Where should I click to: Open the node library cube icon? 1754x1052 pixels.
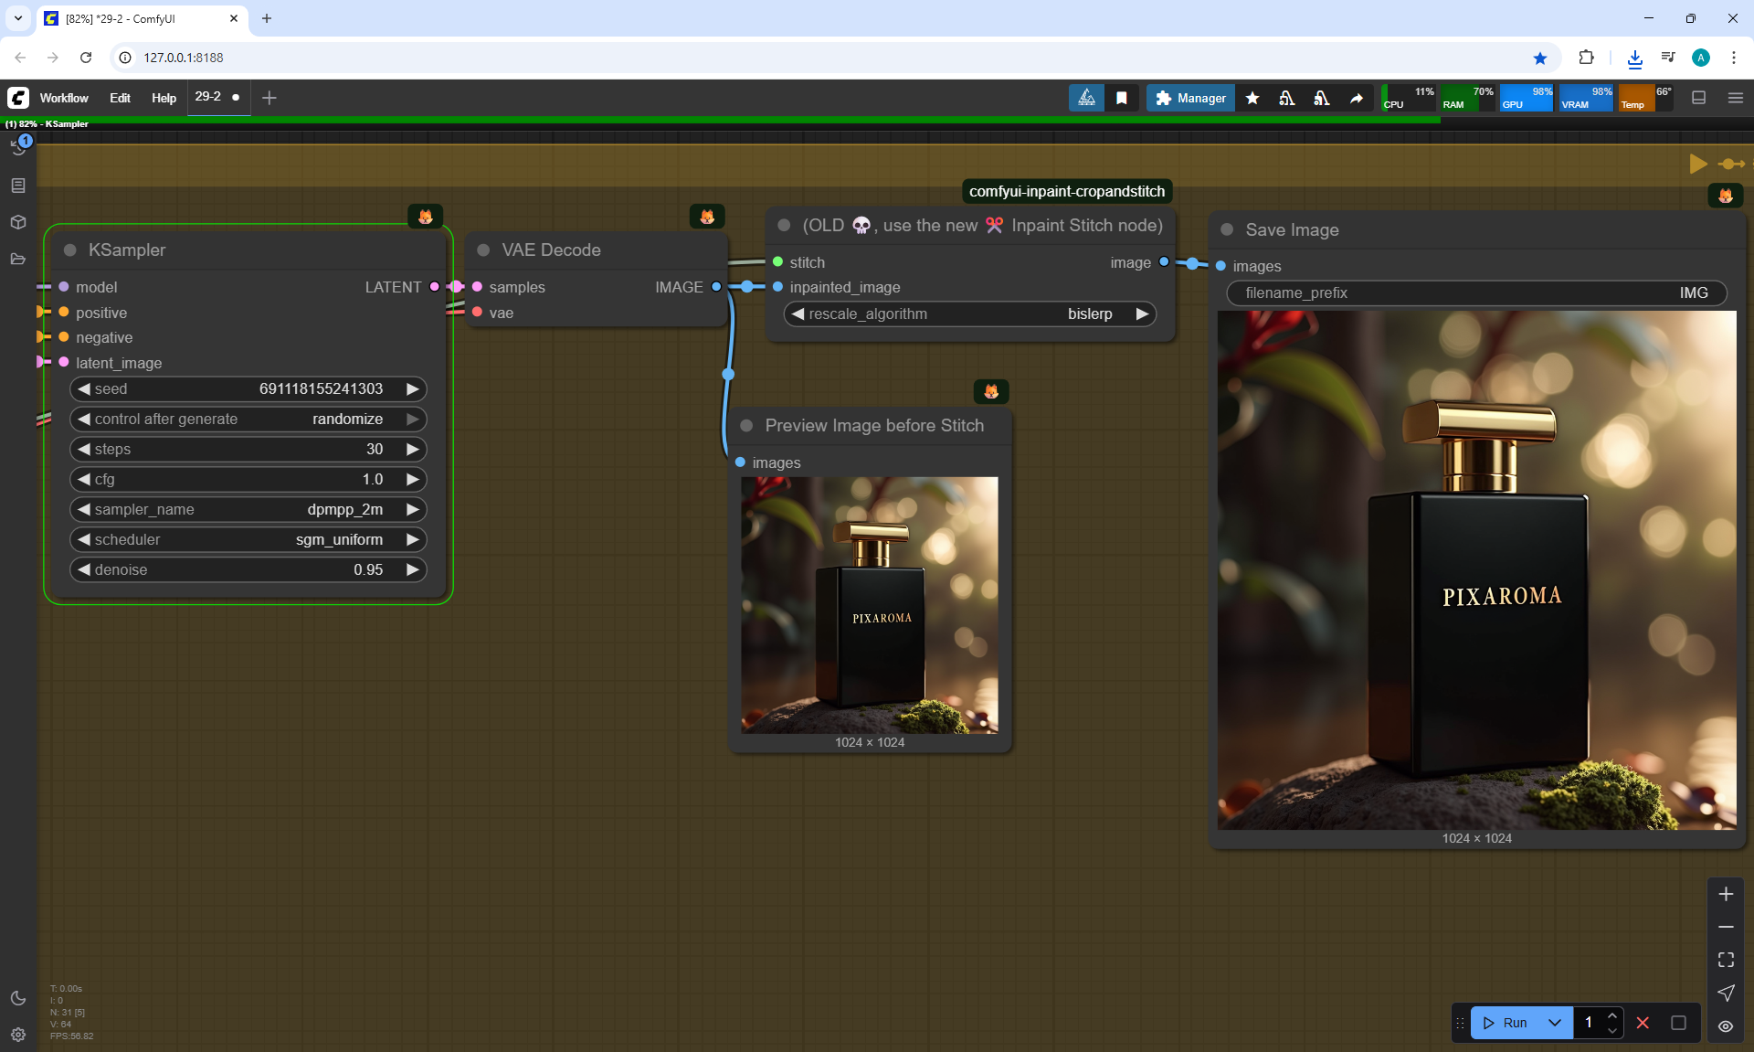point(18,222)
